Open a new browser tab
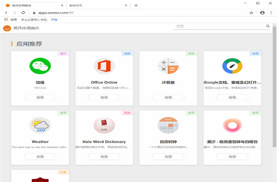The width and height of the screenshot is (277, 182). tap(136, 6)
